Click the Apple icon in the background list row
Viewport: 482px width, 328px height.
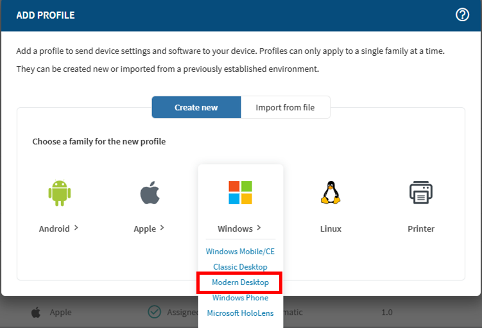click(36, 313)
